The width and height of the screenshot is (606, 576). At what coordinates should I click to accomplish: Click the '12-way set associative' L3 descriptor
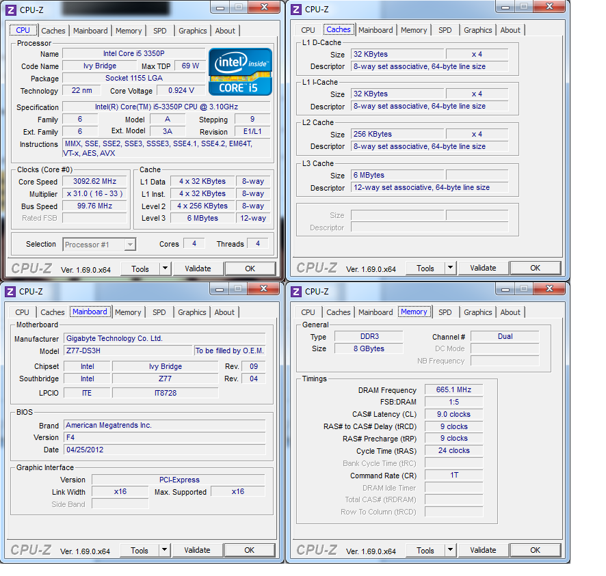click(x=430, y=188)
